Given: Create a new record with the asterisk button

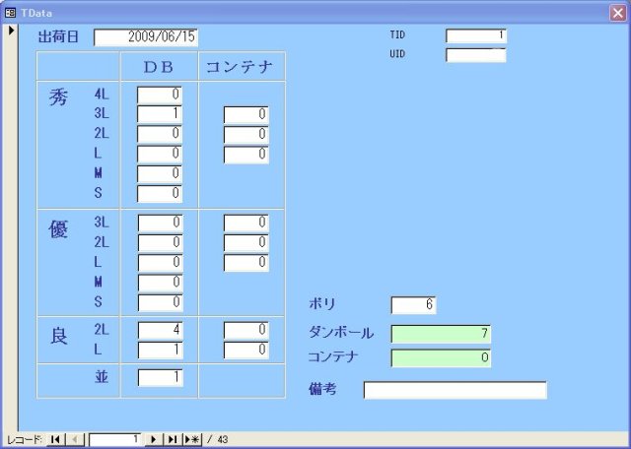Looking at the screenshot, I should click(192, 439).
